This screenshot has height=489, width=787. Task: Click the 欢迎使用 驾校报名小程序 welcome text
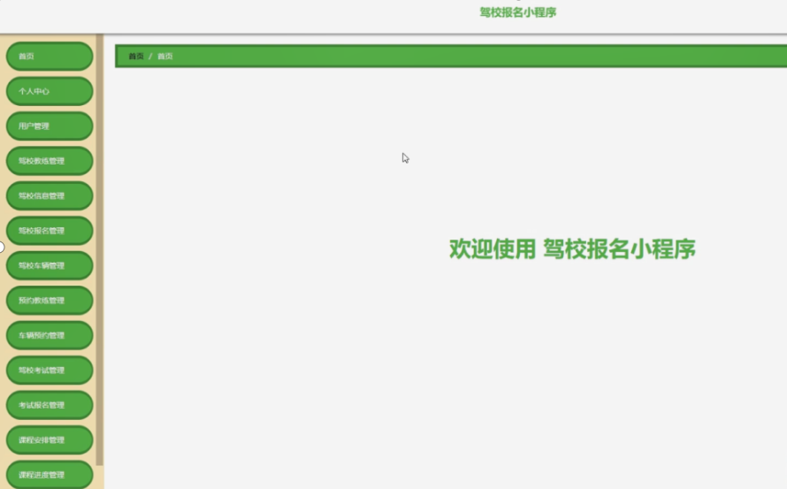point(572,249)
